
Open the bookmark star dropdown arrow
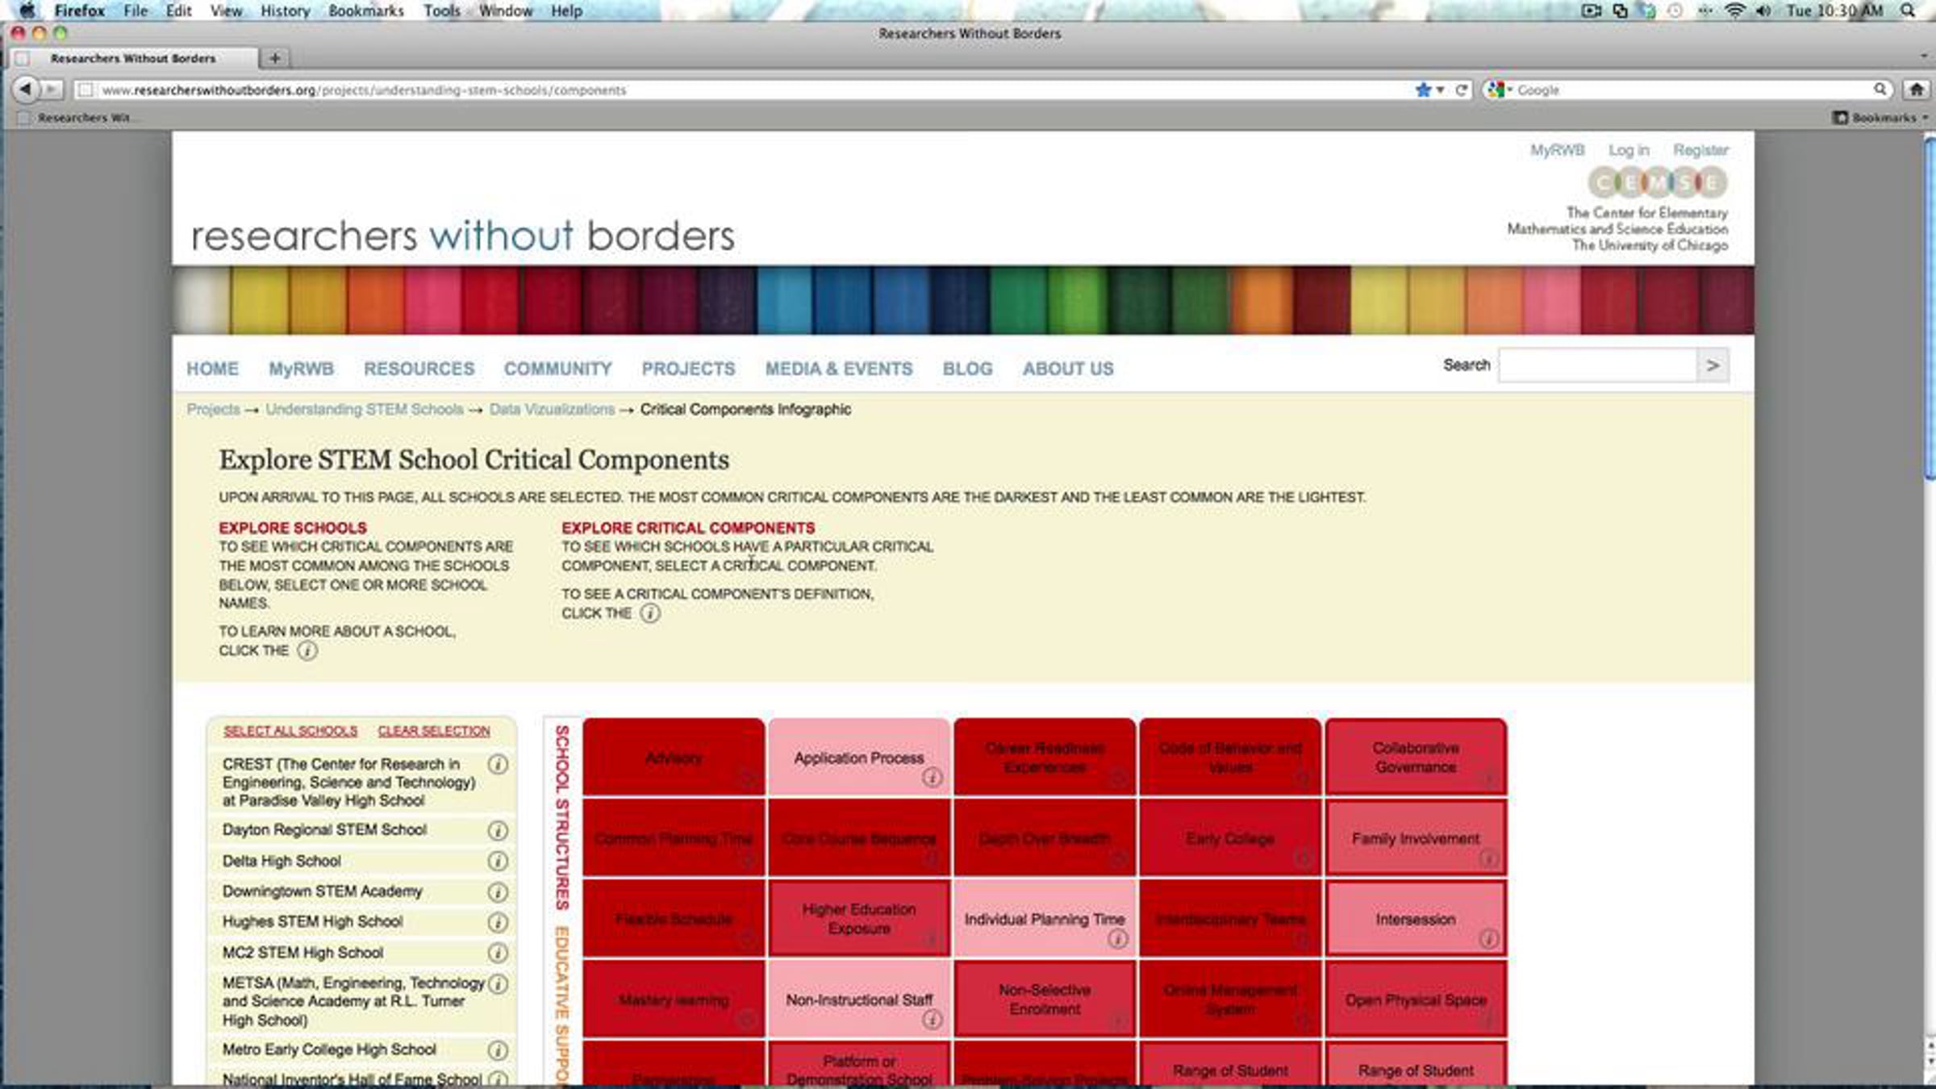click(x=1440, y=90)
